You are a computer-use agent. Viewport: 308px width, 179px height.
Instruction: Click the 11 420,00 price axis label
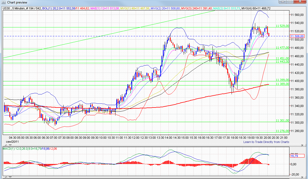297,73
